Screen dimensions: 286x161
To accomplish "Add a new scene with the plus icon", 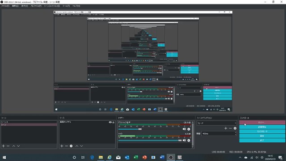I will coord(3,146).
